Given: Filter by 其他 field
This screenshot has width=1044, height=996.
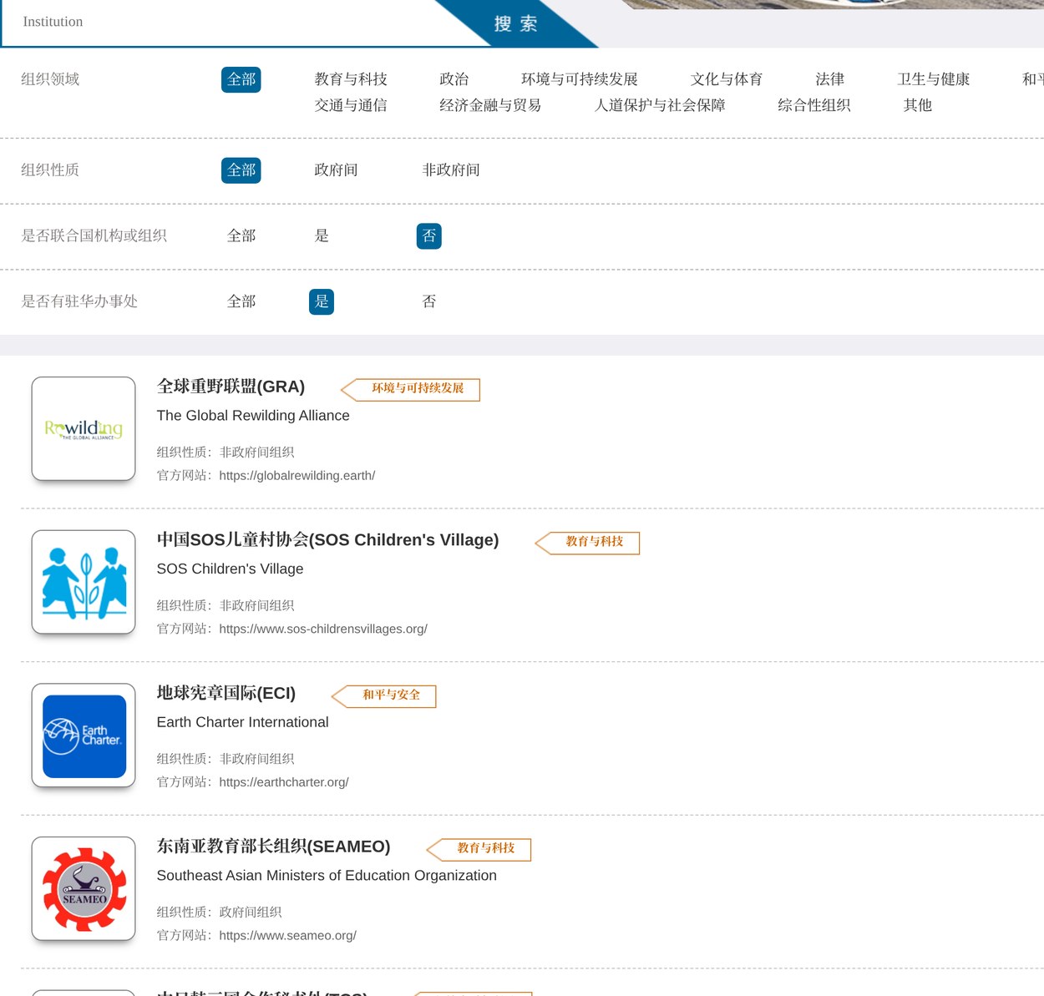Looking at the screenshot, I should [x=918, y=105].
